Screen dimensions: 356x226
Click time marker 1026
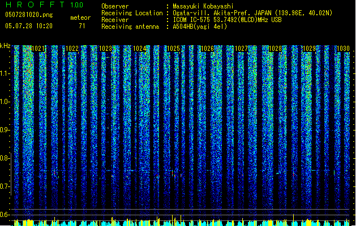207,49
